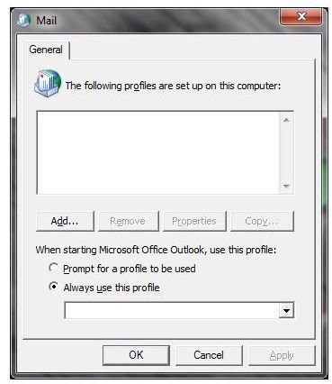Add a new mail profile
Screen dimensions: 332x384
65,221
